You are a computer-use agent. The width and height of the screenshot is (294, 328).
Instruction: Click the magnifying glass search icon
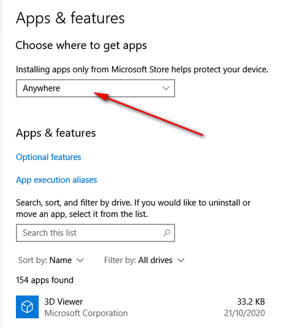point(167,232)
